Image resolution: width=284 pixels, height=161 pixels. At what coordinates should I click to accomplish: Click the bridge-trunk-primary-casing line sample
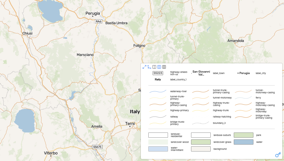point(243,117)
